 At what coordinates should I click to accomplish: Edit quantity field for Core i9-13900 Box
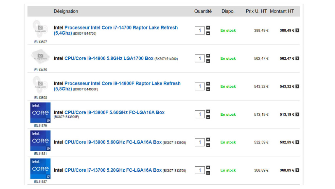pyautogui.click(x=200, y=142)
